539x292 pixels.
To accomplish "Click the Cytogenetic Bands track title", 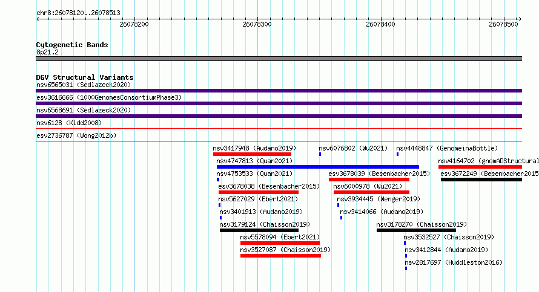I will point(72,45).
